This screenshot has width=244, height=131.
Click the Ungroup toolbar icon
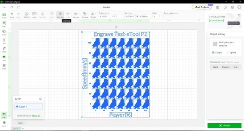tap(60, 14)
